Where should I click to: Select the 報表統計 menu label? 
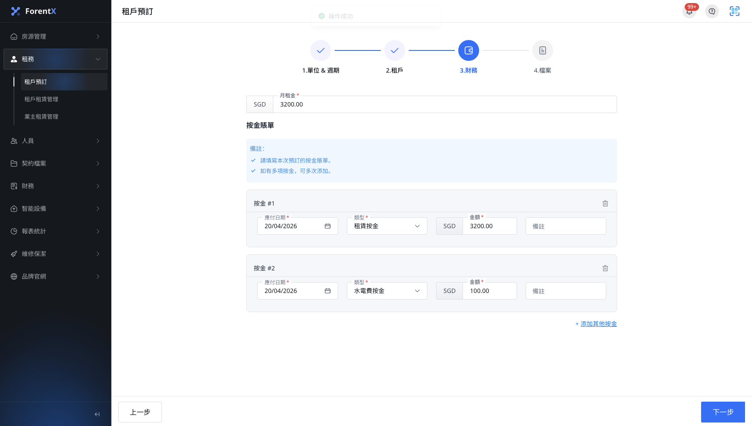(x=34, y=231)
